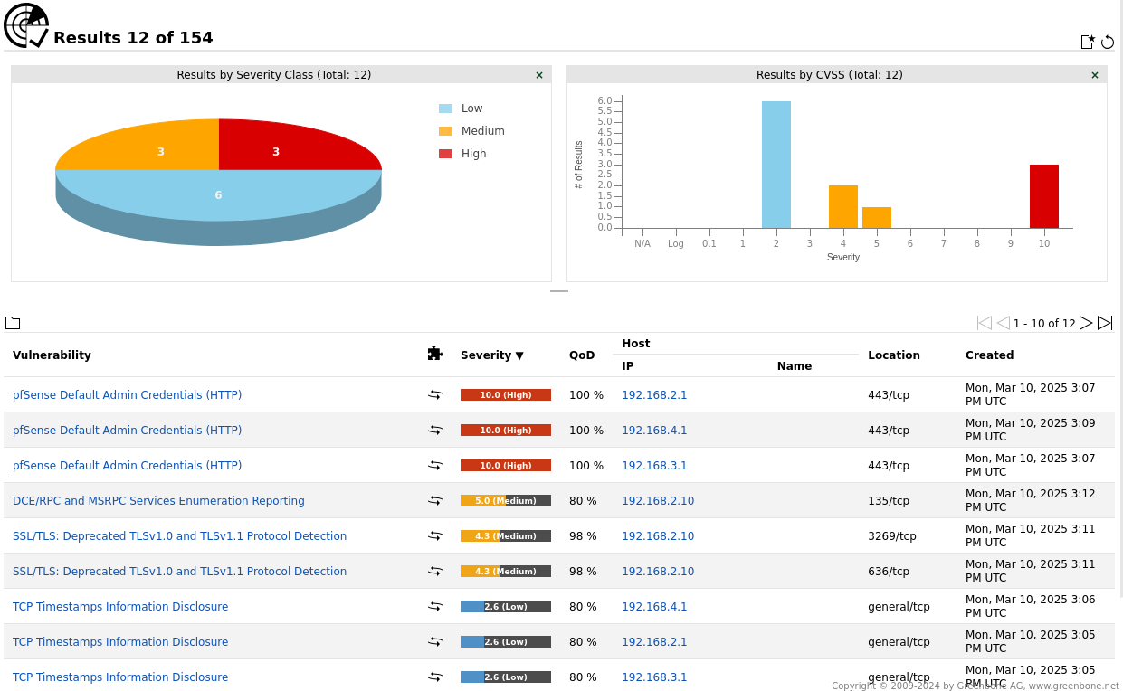Close the Results by Severity Class chart

(x=539, y=75)
